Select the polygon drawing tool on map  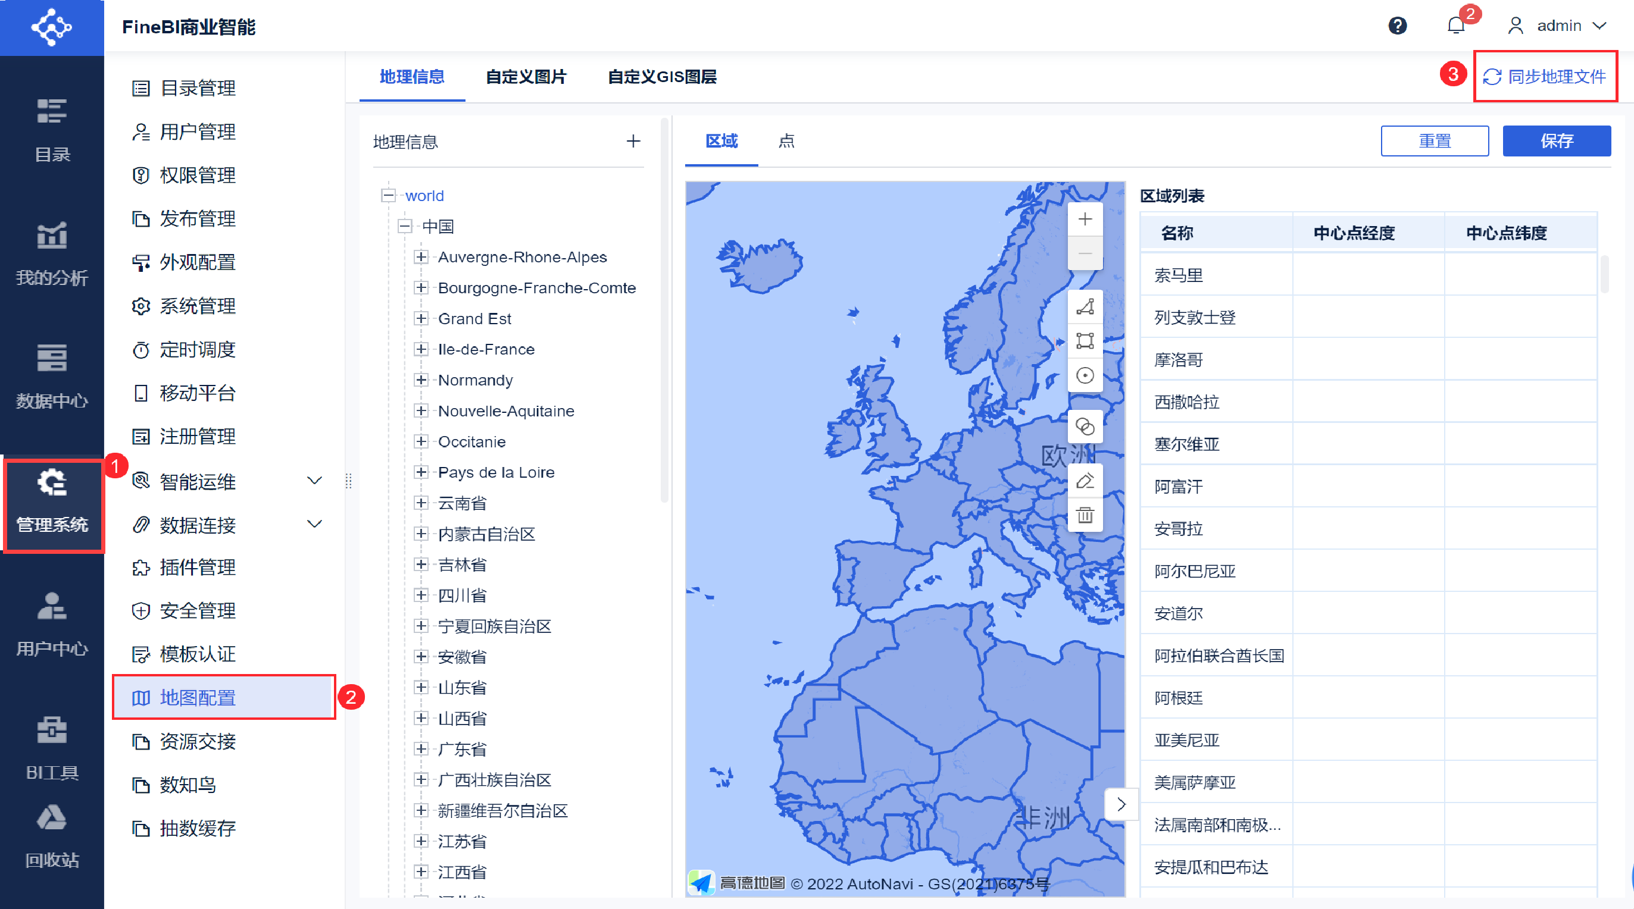(x=1085, y=307)
